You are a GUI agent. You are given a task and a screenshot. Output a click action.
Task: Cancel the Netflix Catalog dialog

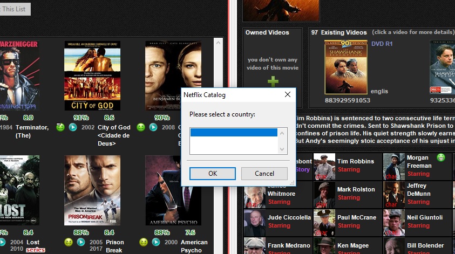point(264,174)
